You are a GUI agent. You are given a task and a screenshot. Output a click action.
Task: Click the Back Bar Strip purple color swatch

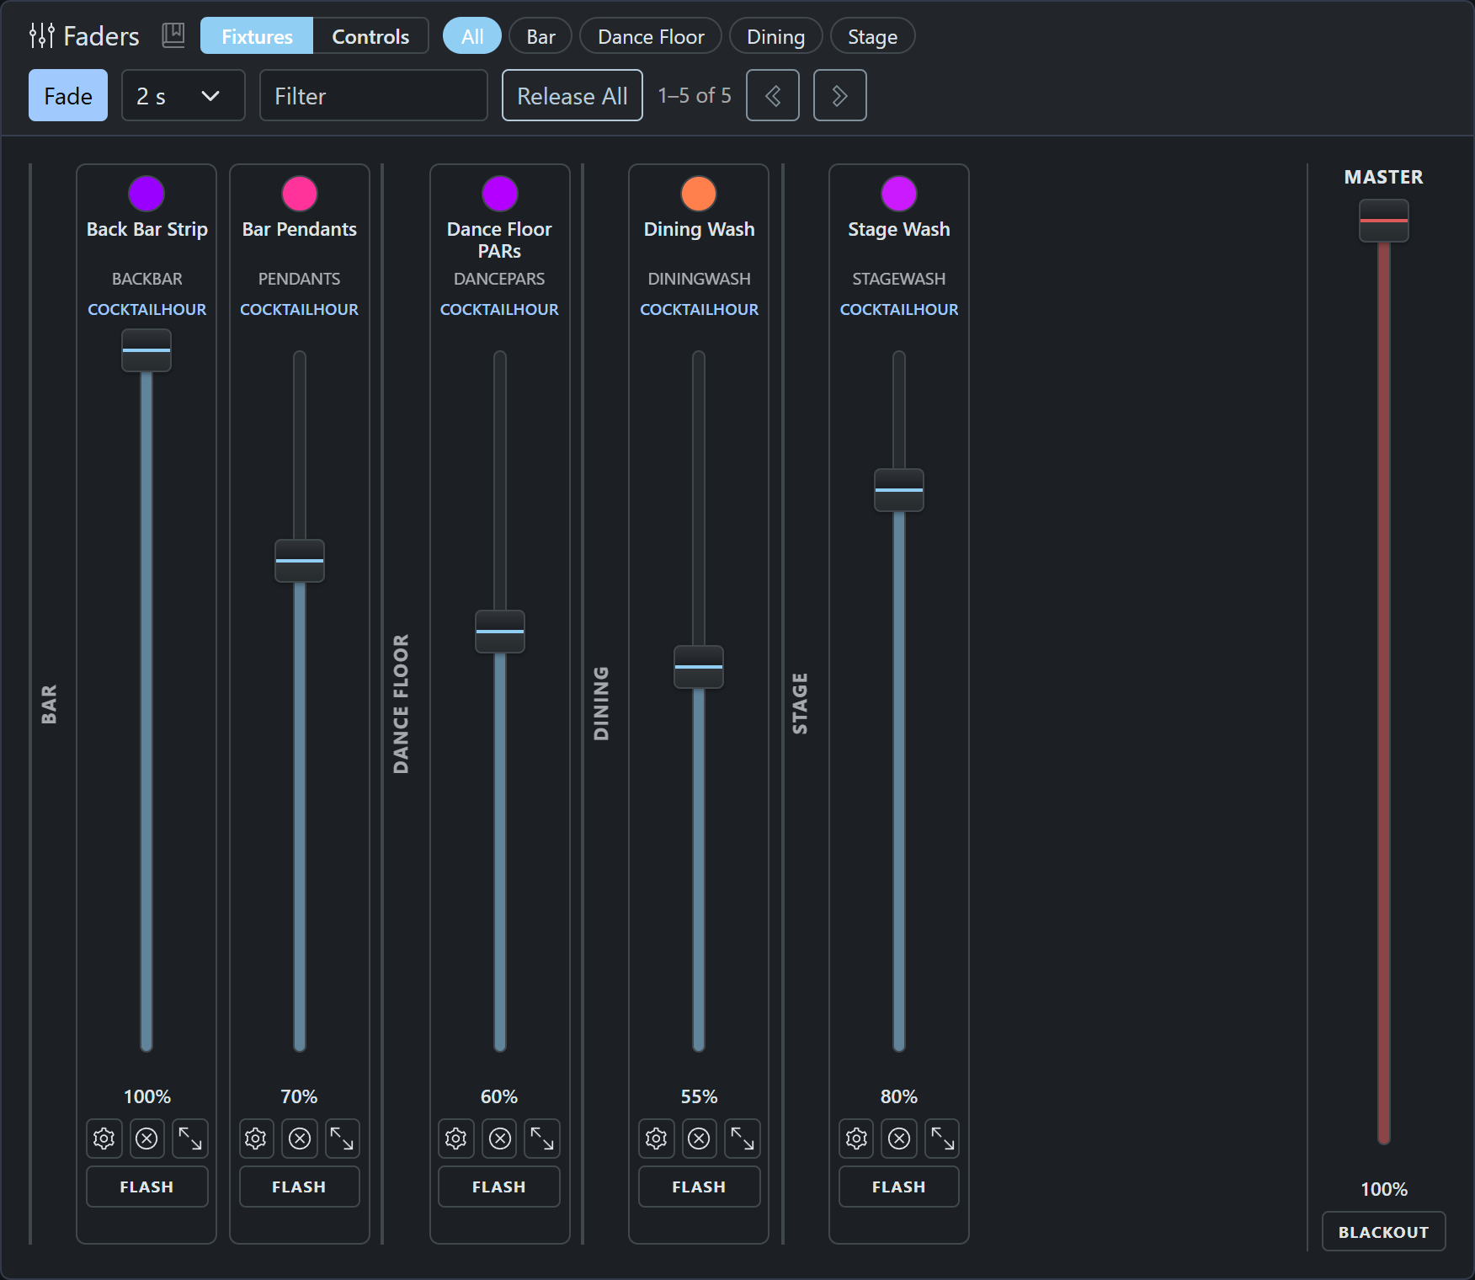pyautogui.click(x=146, y=194)
